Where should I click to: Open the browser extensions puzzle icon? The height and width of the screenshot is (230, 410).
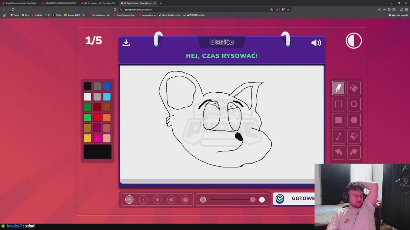click(x=389, y=10)
